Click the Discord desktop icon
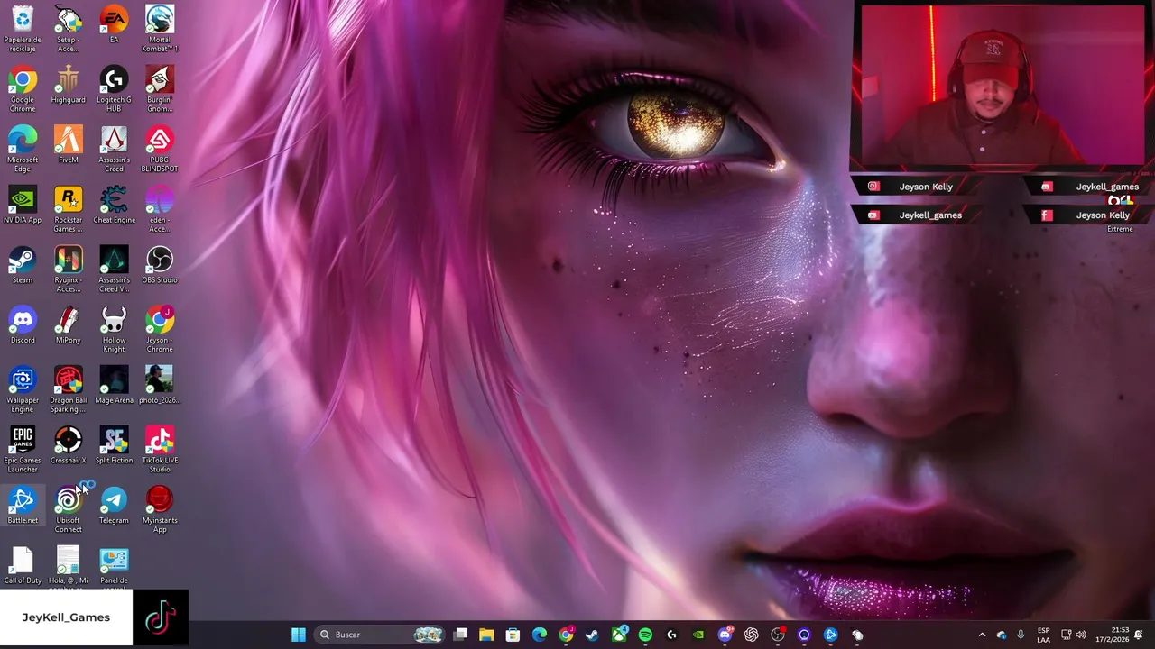 click(x=23, y=325)
